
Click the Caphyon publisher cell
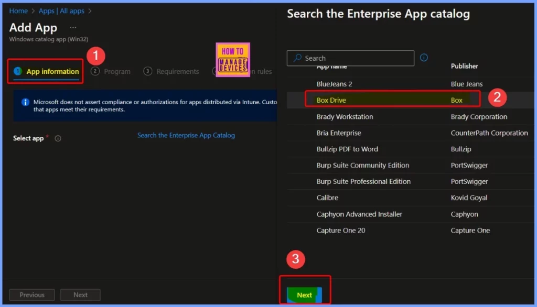pos(464,214)
